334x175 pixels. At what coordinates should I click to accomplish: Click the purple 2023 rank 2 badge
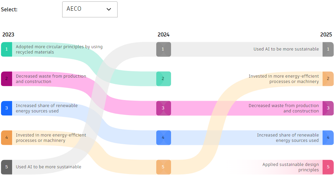point(6,79)
